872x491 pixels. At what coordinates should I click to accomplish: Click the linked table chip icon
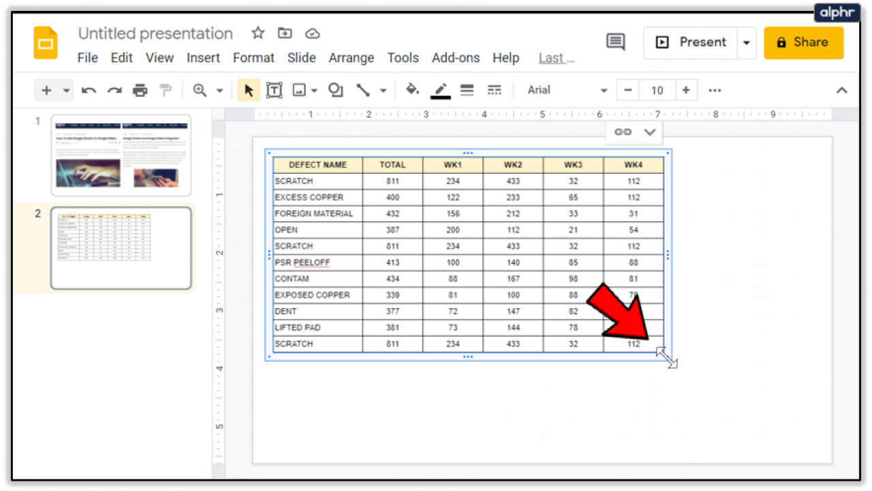[x=622, y=132]
